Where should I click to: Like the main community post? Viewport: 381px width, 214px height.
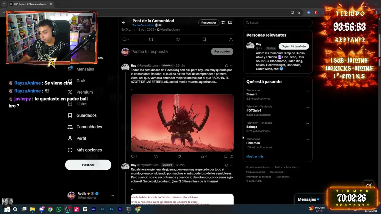[177, 39]
